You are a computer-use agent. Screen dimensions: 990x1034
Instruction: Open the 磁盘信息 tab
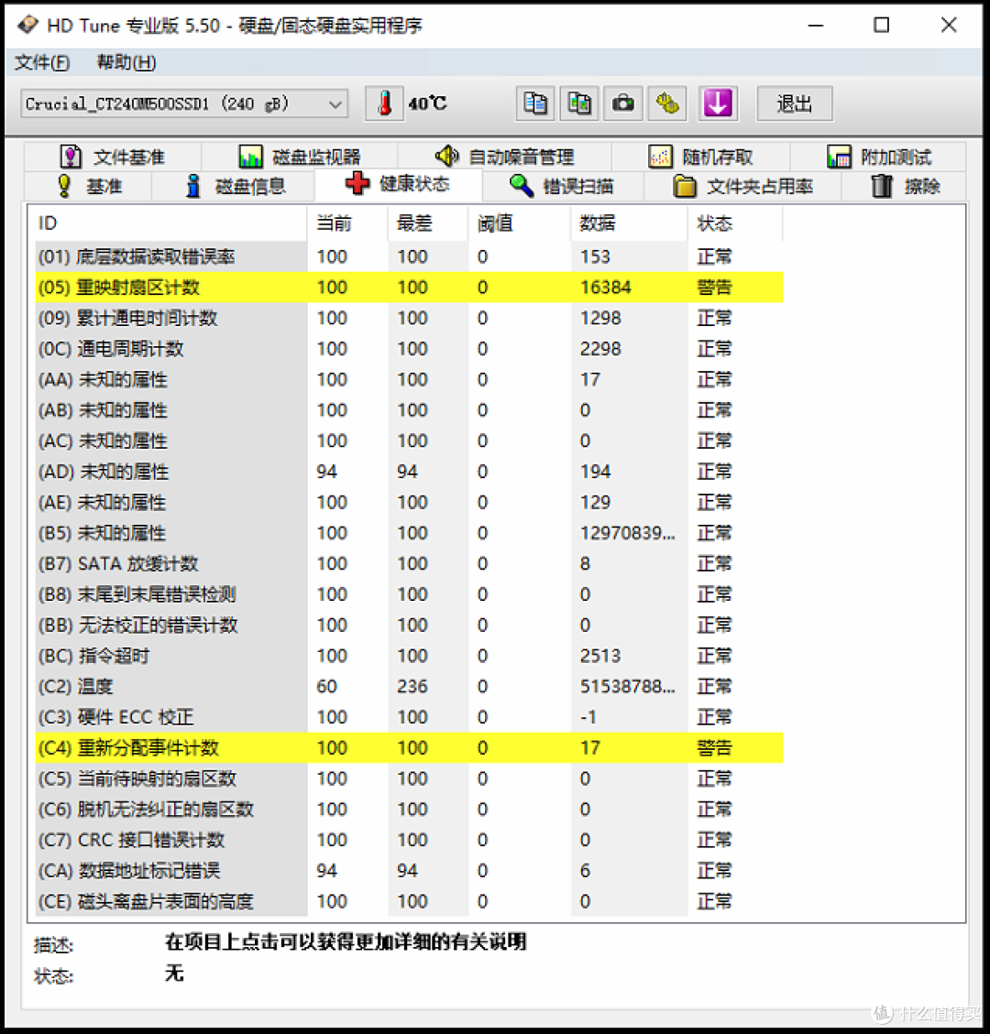click(x=242, y=184)
